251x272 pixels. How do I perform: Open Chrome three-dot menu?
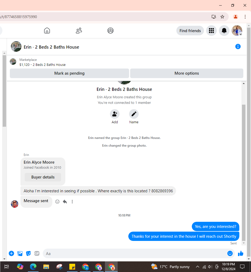245,17
